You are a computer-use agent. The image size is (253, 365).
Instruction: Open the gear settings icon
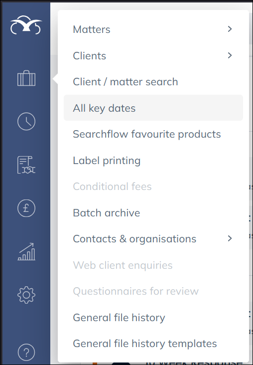[x=26, y=295]
